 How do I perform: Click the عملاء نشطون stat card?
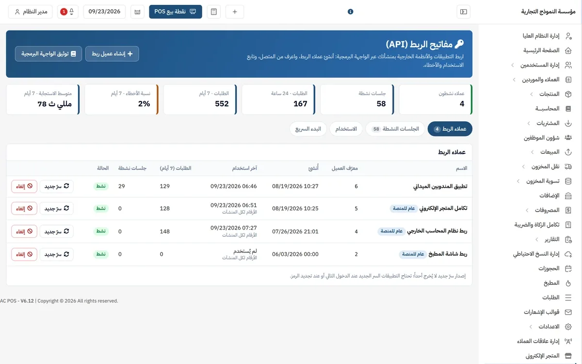tap(436, 99)
